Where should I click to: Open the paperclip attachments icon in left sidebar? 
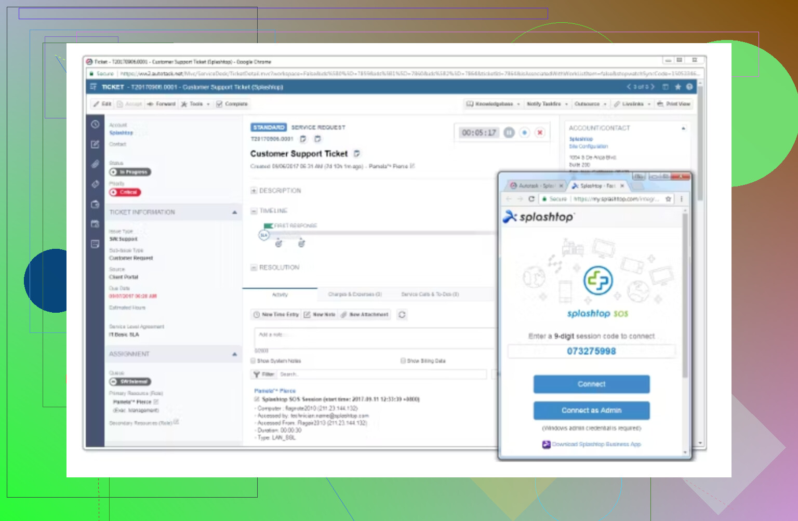[95, 164]
